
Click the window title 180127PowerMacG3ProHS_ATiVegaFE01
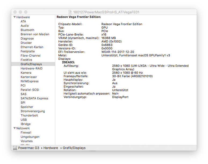[x=106, y=12]
